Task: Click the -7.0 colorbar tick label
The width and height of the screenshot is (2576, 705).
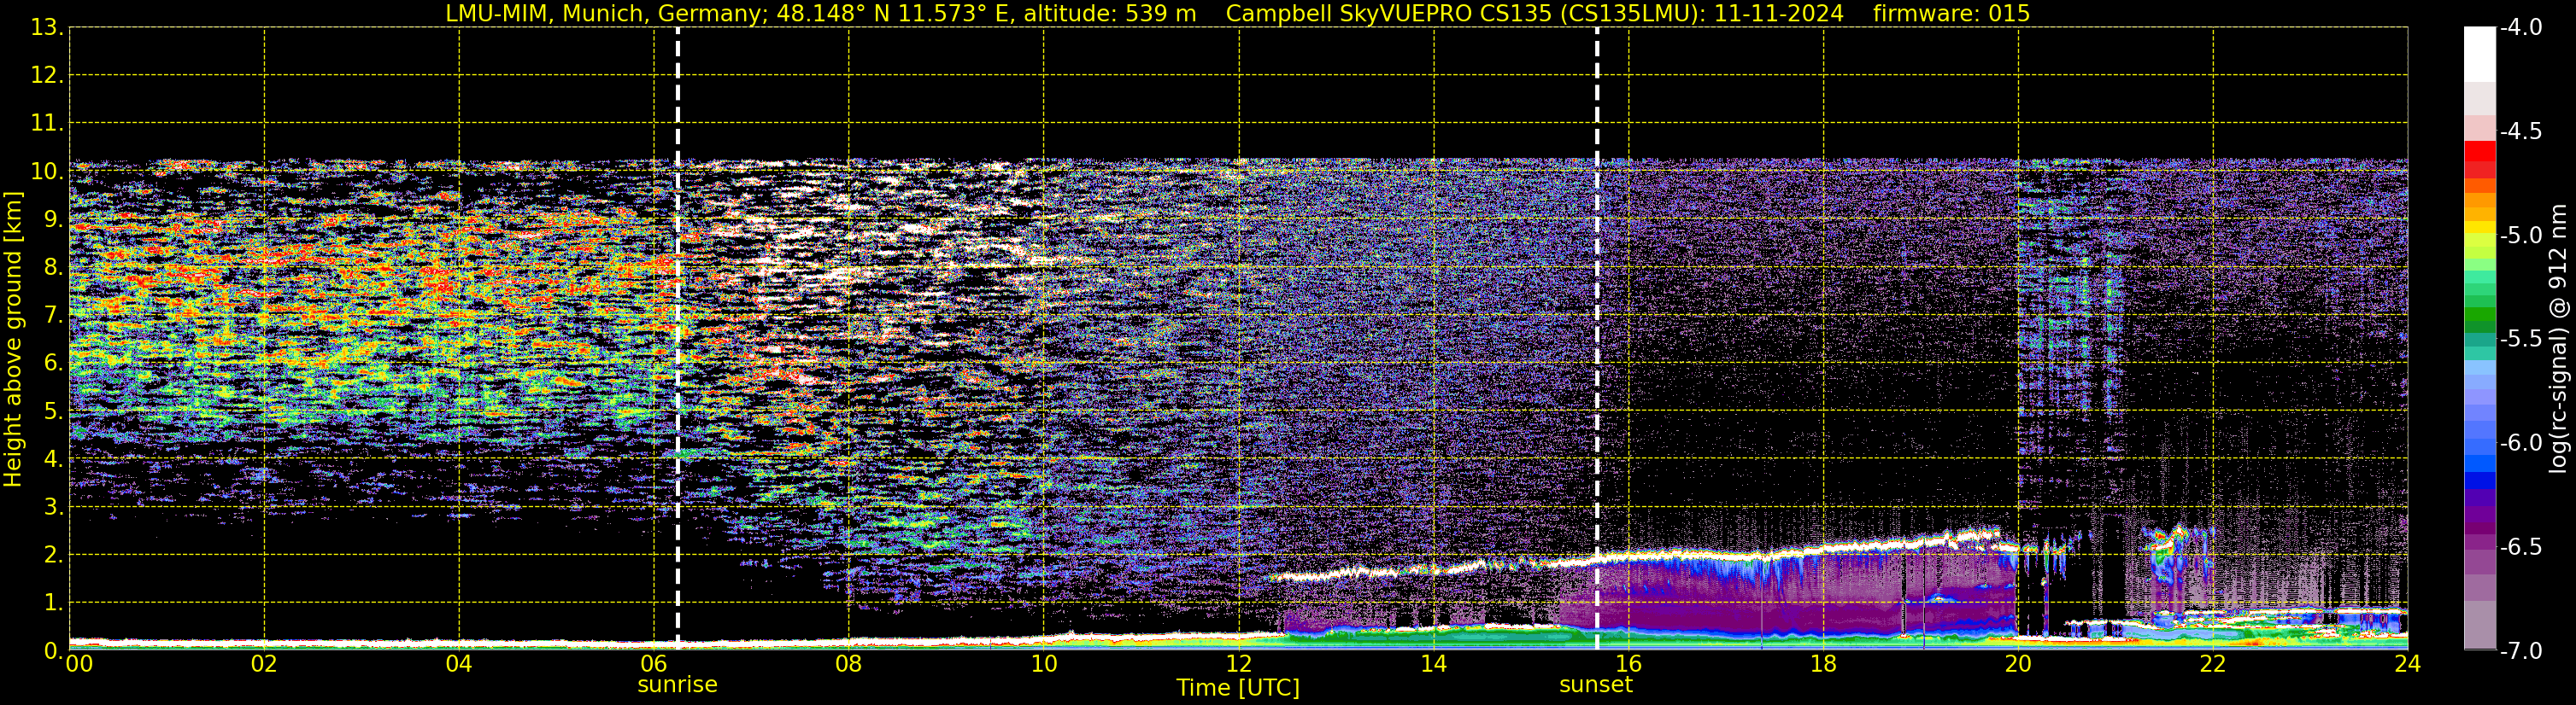Action: tap(2521, 650)
